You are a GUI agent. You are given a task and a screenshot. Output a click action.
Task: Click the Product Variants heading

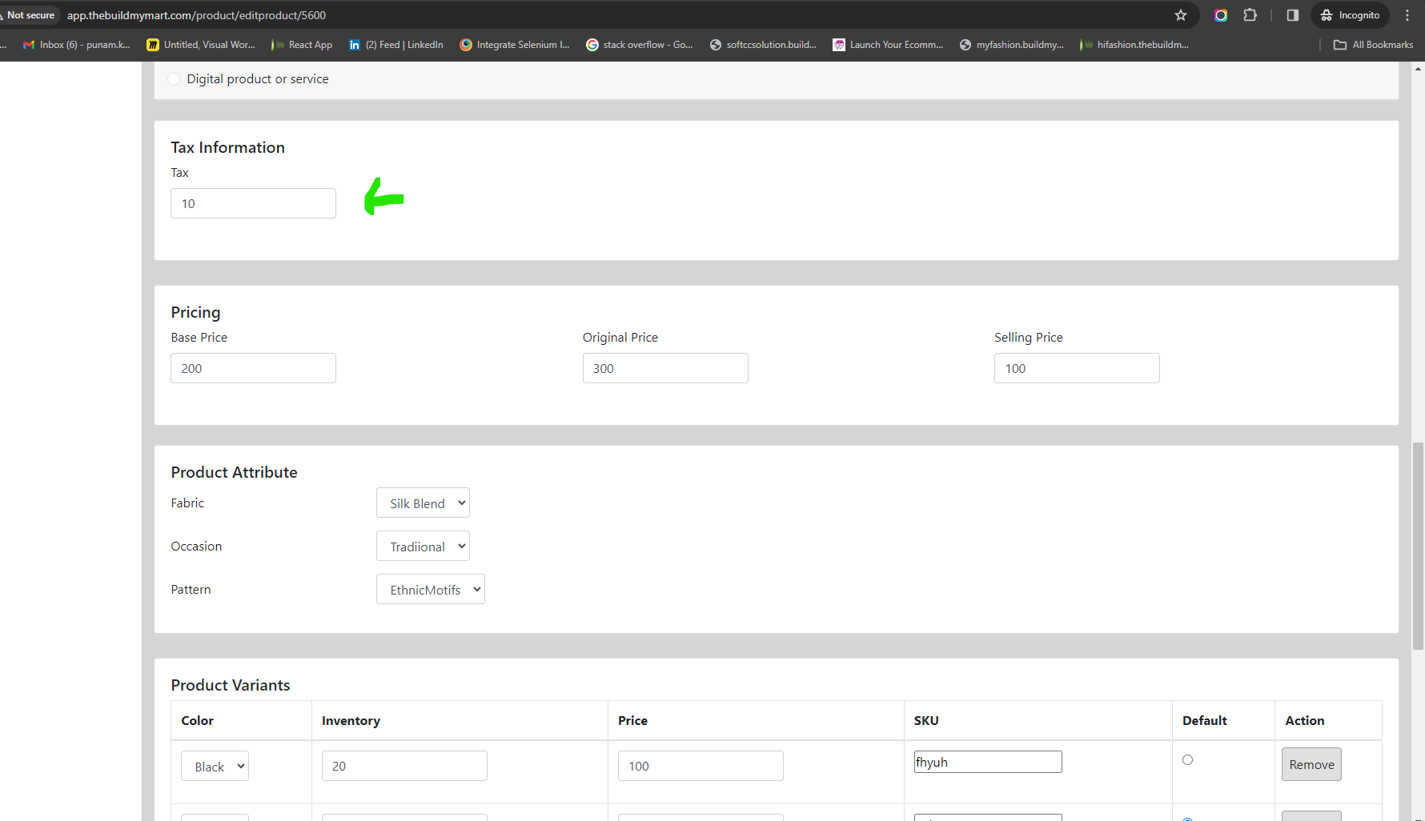(x=231, y=685)
